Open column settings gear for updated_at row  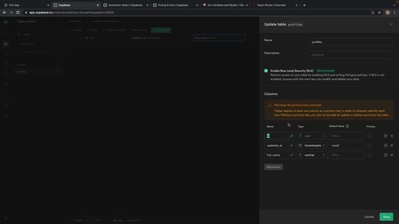pos(385,146)
